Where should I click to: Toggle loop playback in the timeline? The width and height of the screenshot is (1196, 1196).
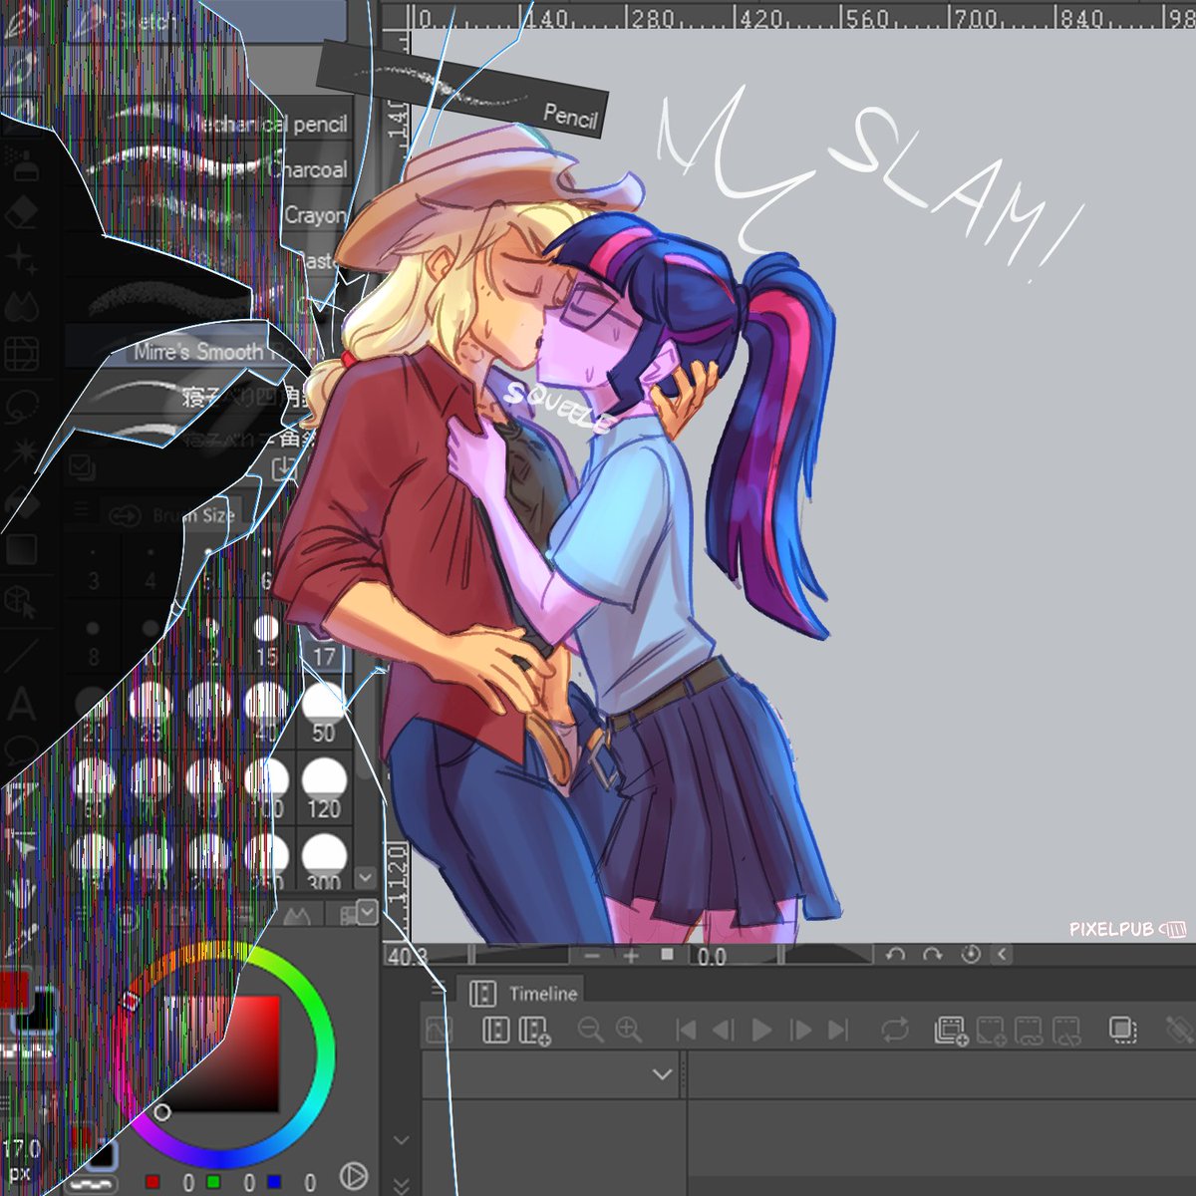coord(895,1030)
